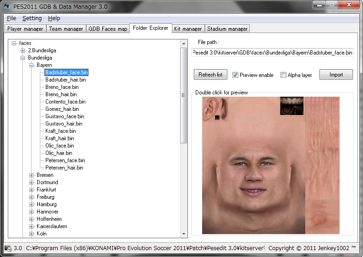The image size is (363, 257).
Task: Click the Copyright 2011 Jenkey1002 text
Action: click(312, 248)
